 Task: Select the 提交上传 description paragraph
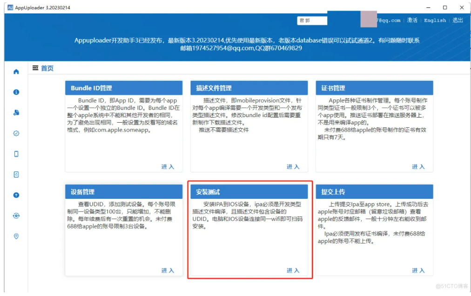click(x=373, y=223)
